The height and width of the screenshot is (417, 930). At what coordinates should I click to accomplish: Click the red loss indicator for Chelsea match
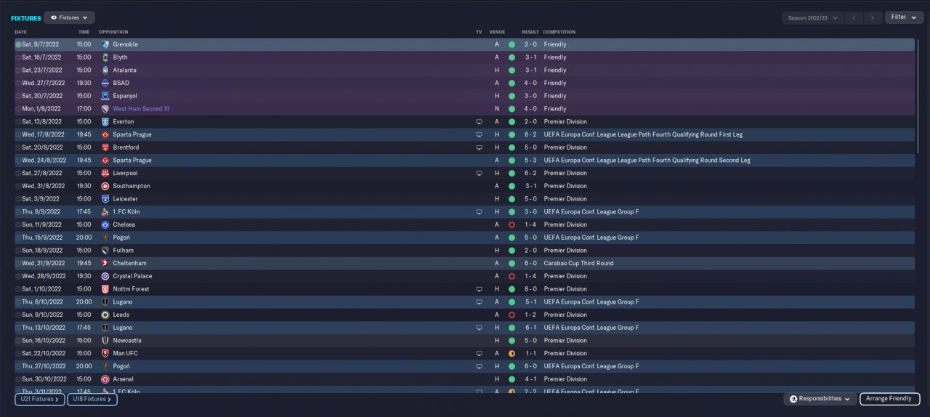click(511, 224)
